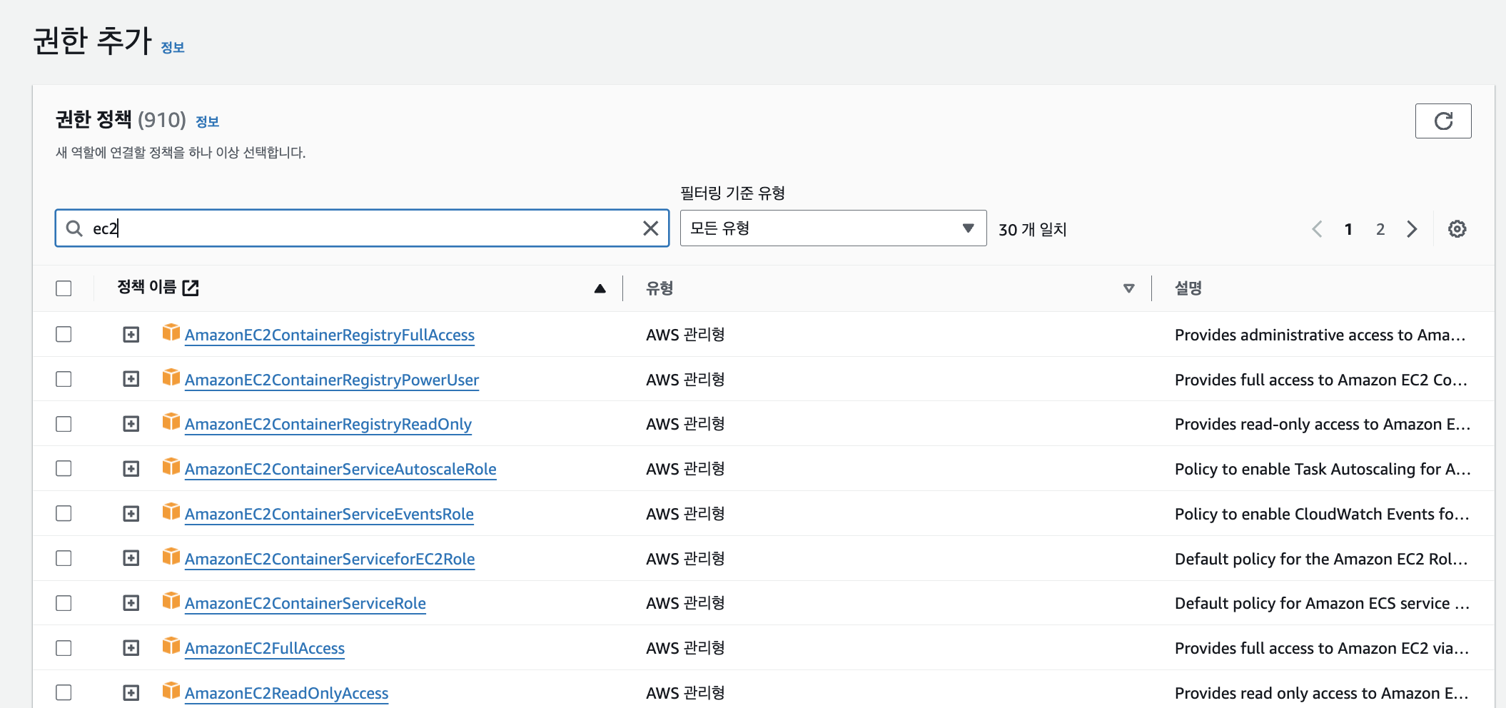Click policy box icon for AmazonEC2ReadOnlyAccess
This screenshot has width=1506, height=708.
[x=171, y=691]
